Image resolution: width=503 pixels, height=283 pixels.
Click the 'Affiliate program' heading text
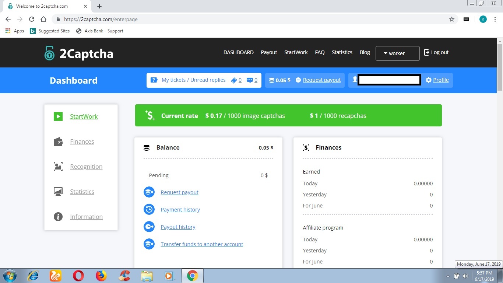323,228
